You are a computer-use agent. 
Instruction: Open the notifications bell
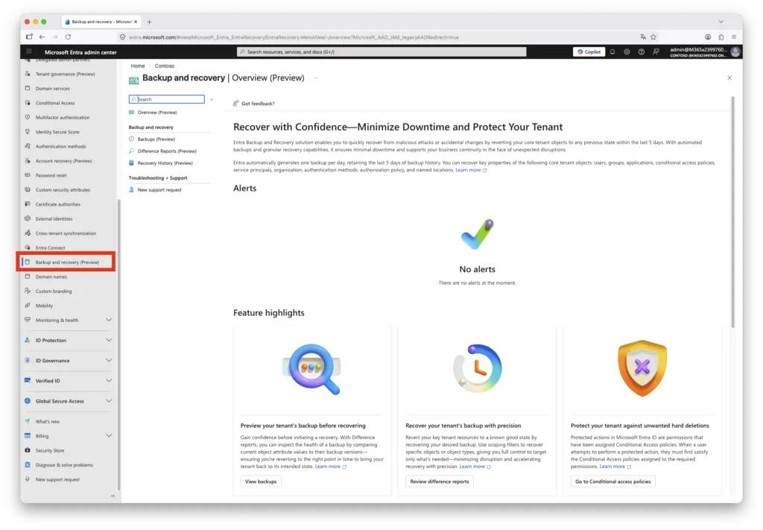(x=611, y=51)
